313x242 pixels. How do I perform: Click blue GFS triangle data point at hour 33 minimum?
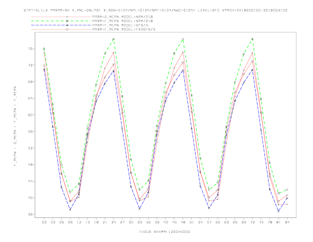(x=140, y=209)
